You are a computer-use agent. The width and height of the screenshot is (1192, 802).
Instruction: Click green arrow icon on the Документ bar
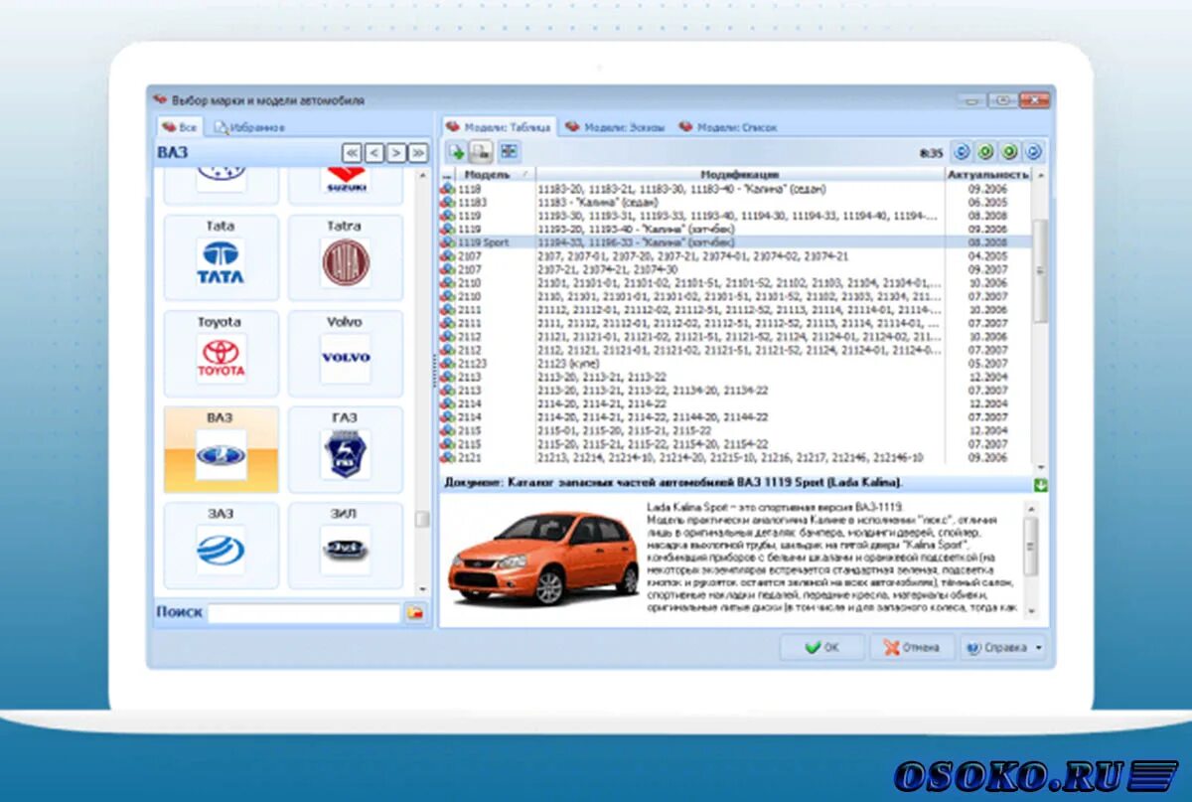point(1040,485)
